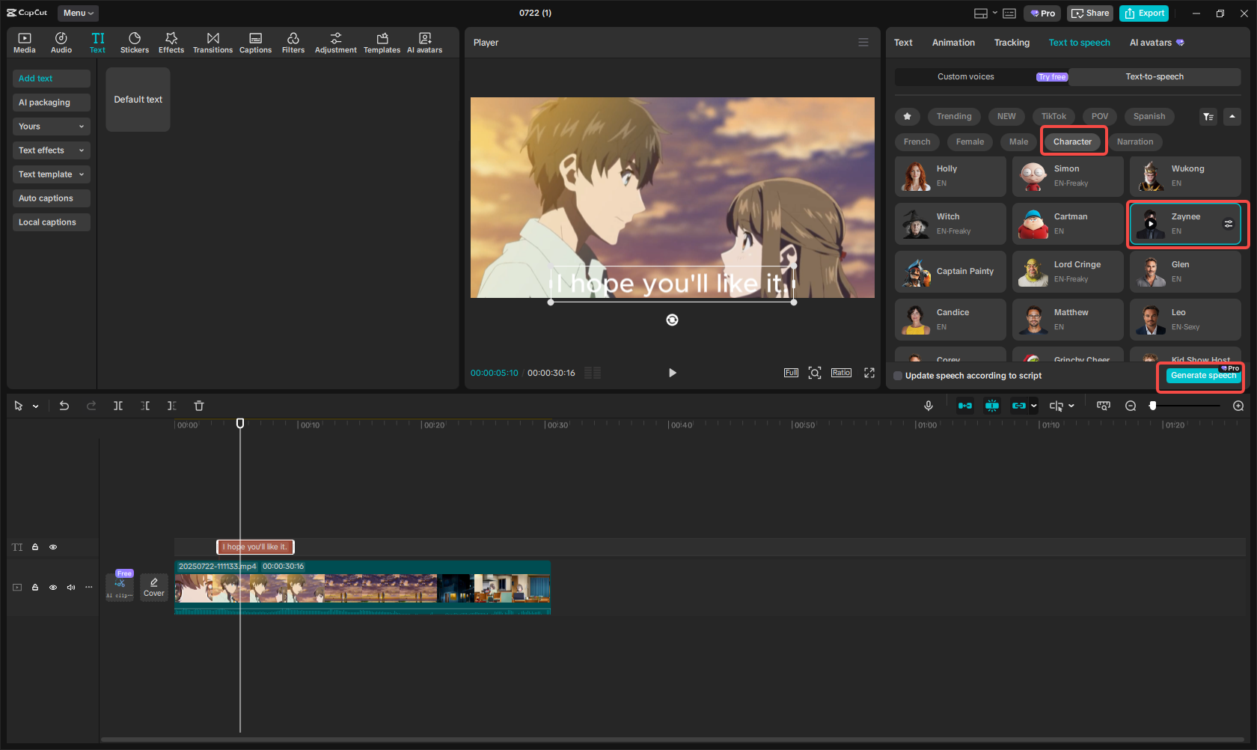Open the Stickers panel
The image size is (1257, 750).
[x=135, y=42]
